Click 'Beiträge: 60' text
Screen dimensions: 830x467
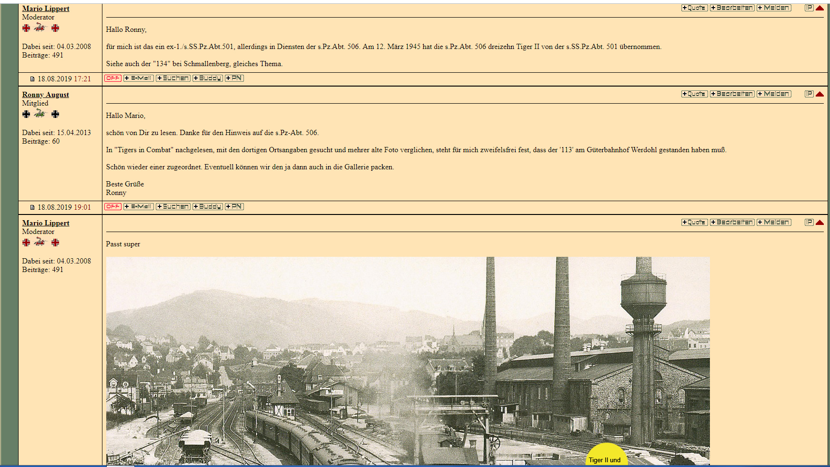[41, 141]
